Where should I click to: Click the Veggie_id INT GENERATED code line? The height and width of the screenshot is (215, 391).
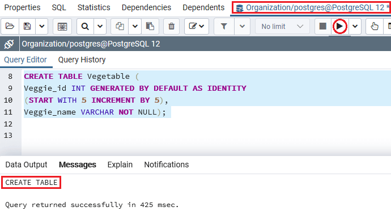(135, 88)
